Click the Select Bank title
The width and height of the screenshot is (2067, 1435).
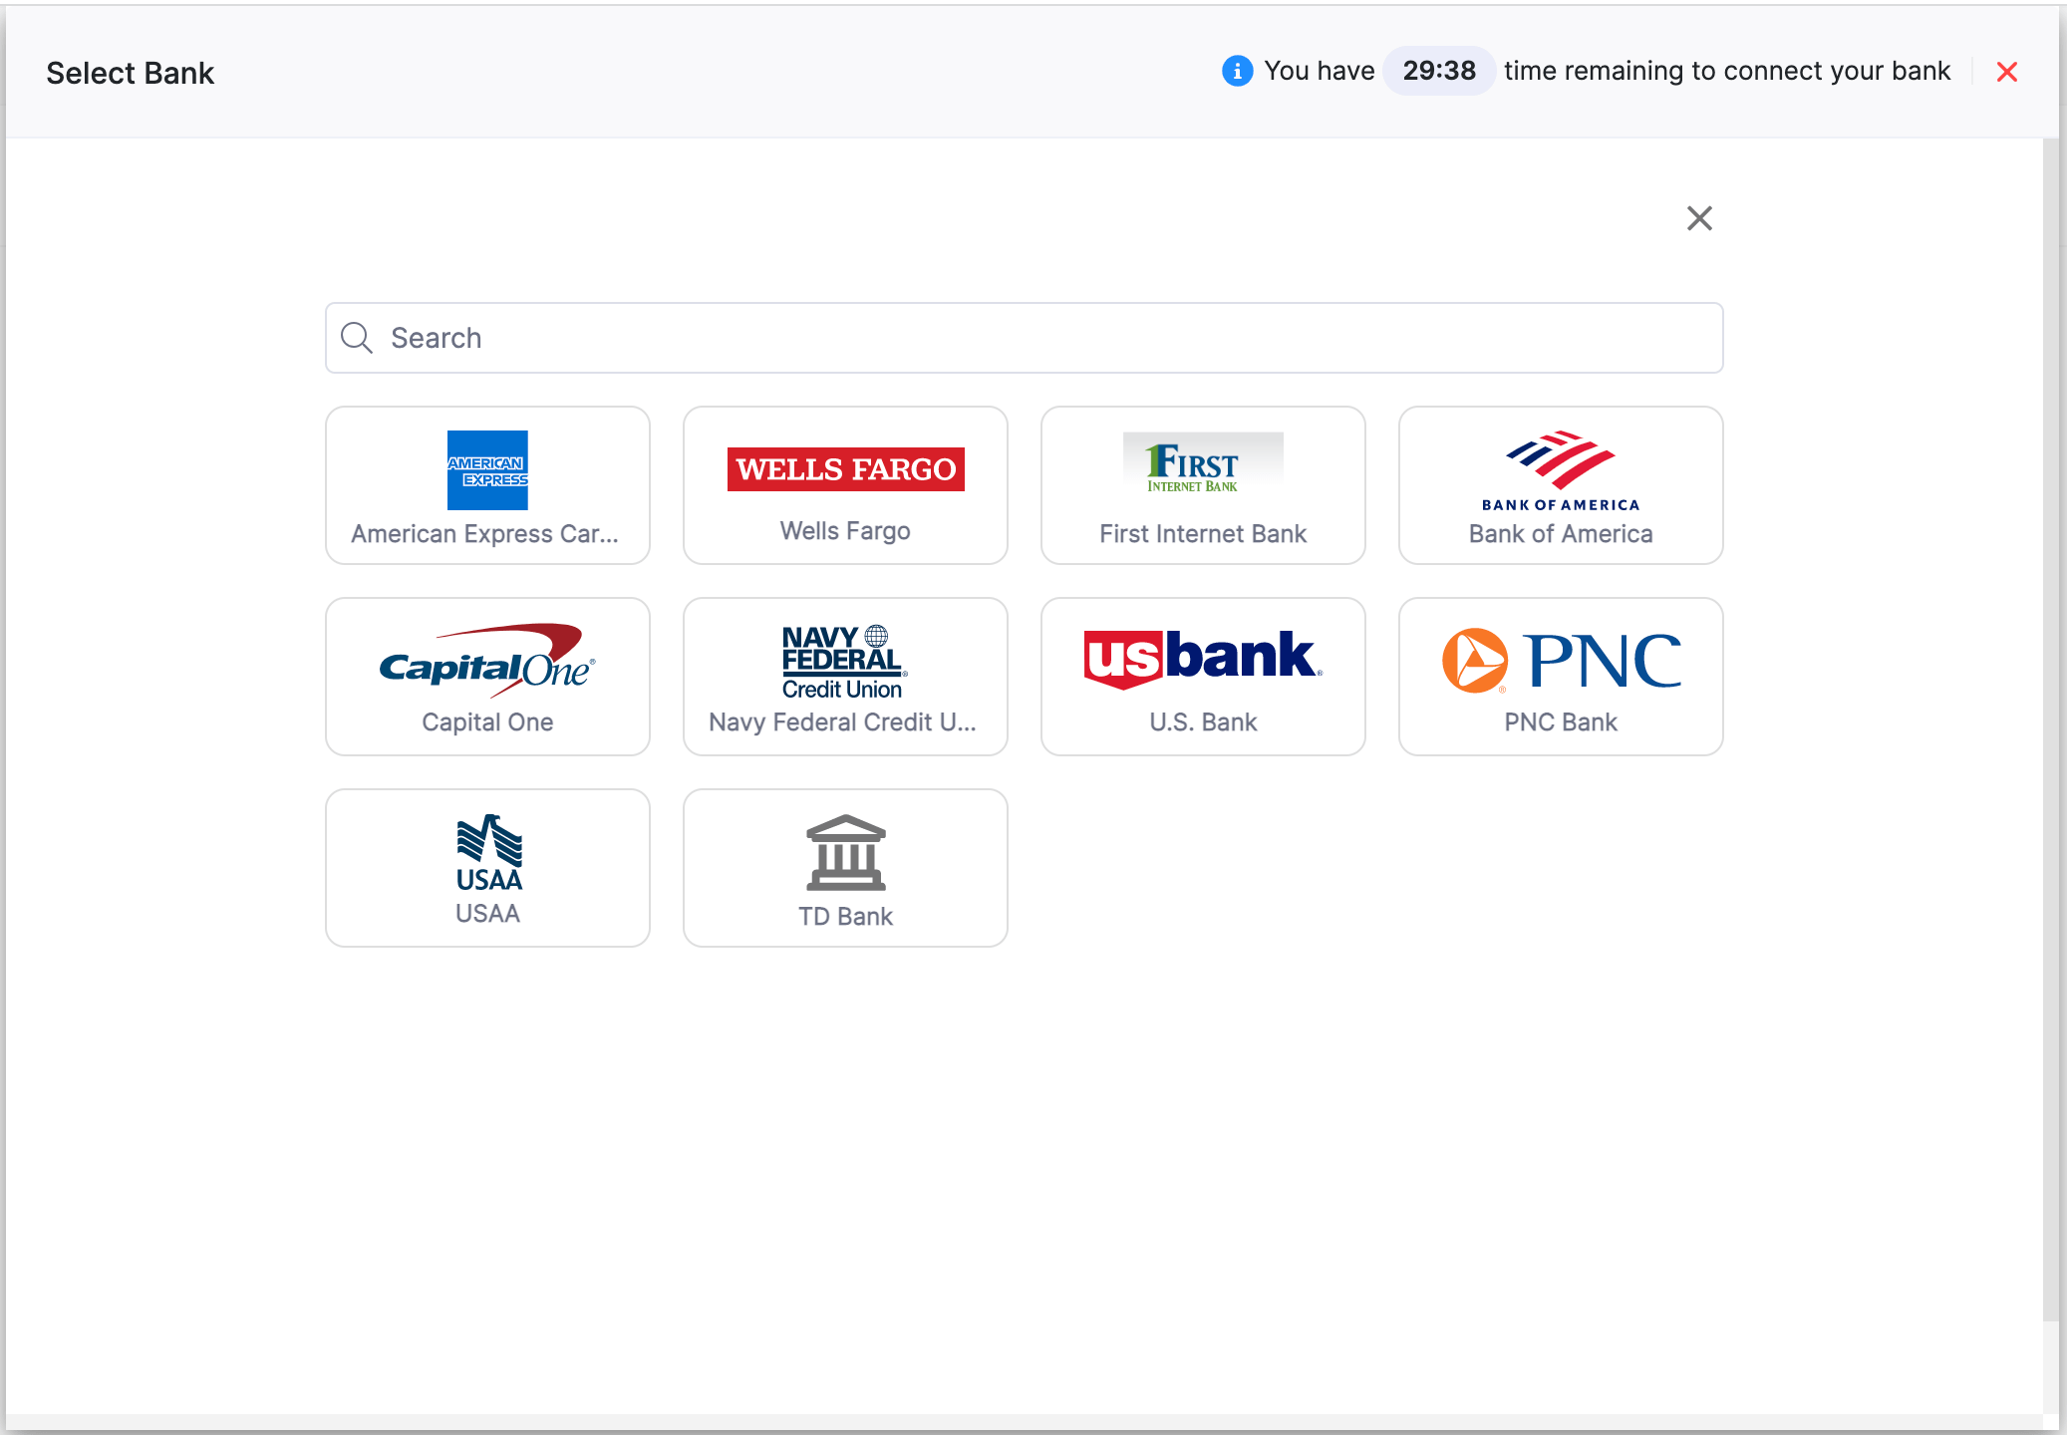(x=130, y=72)
